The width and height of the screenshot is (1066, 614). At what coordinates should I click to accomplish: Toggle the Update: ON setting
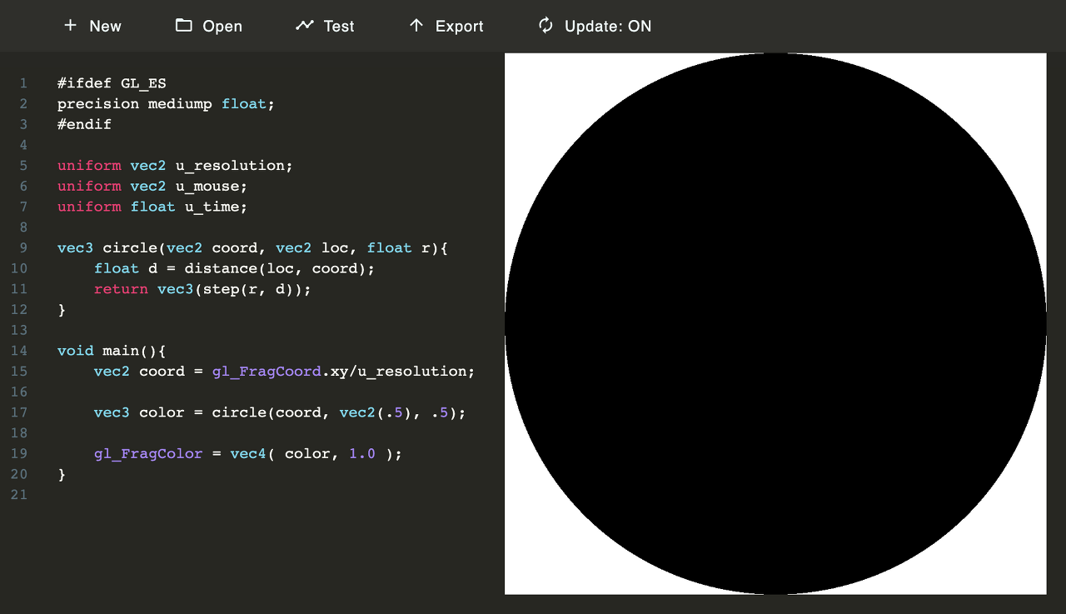[x=595, y=26]
